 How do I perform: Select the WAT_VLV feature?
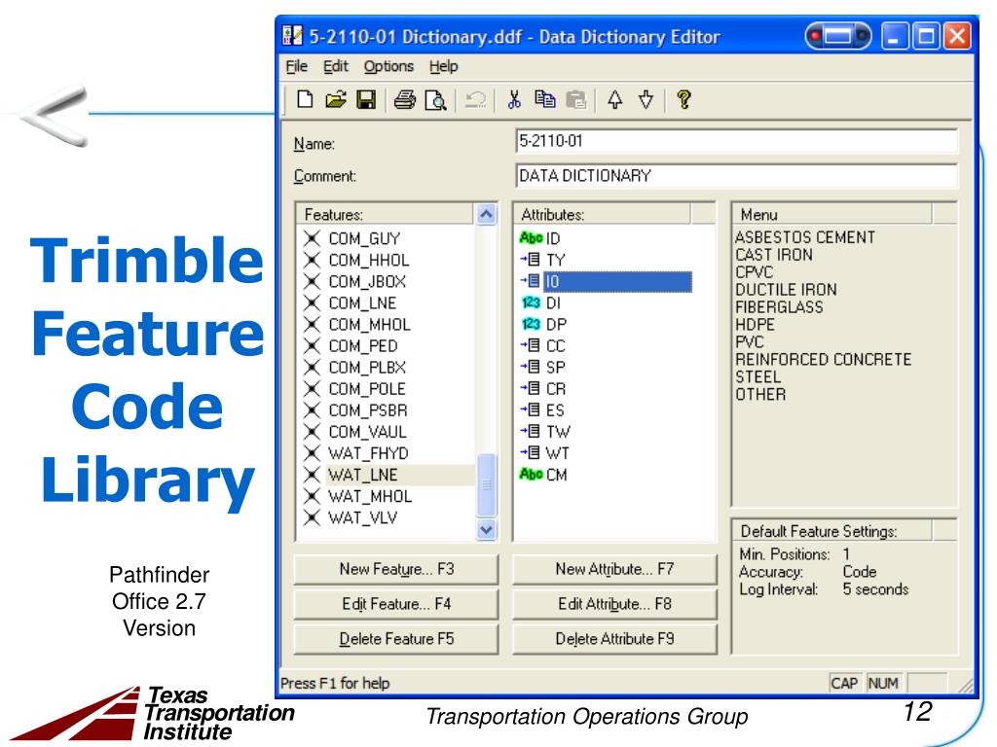click(362, 517)
